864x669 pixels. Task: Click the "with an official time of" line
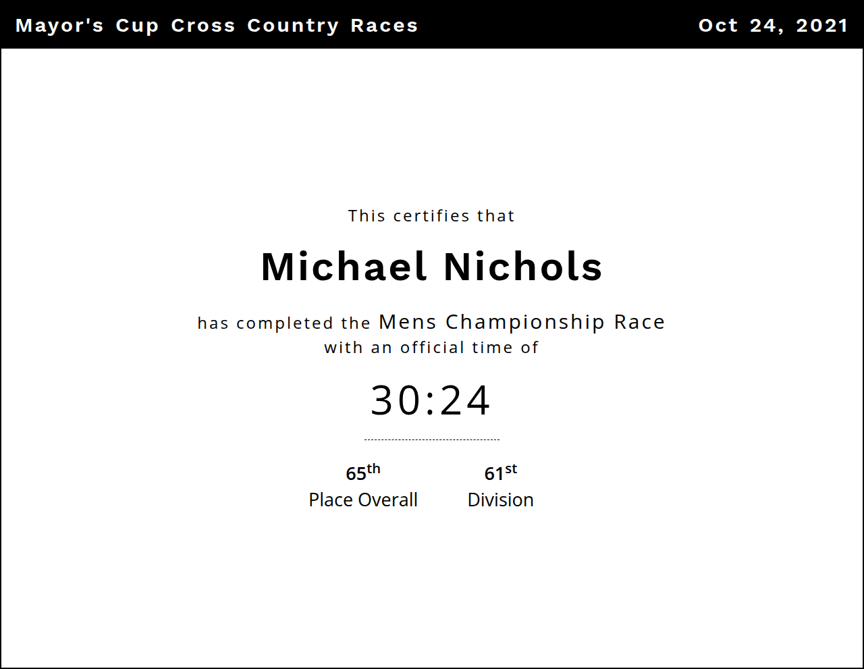[x=431, y=348]
